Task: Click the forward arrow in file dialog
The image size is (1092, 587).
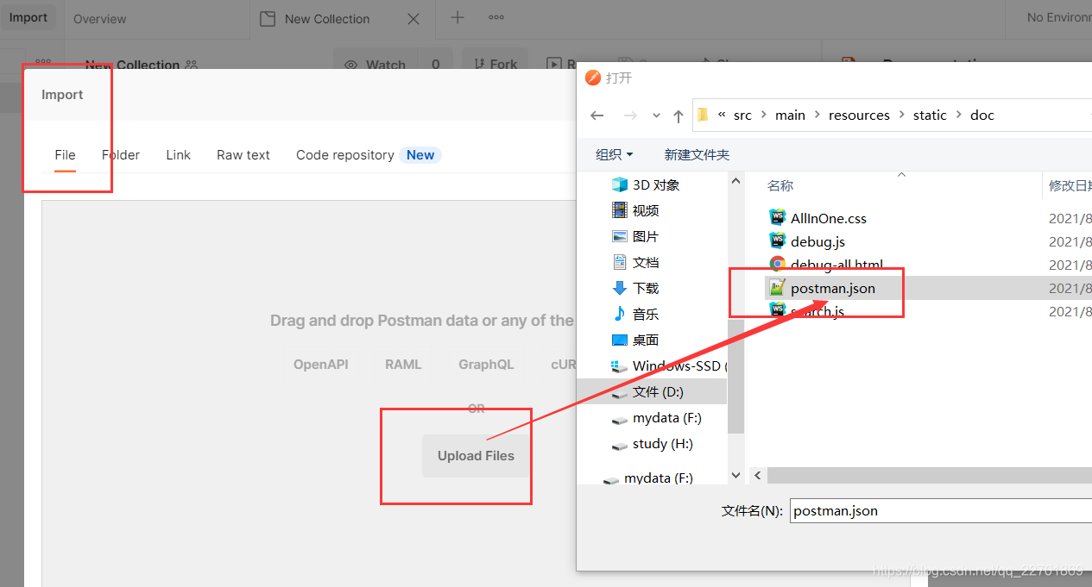Action: [x=630, y=116]
